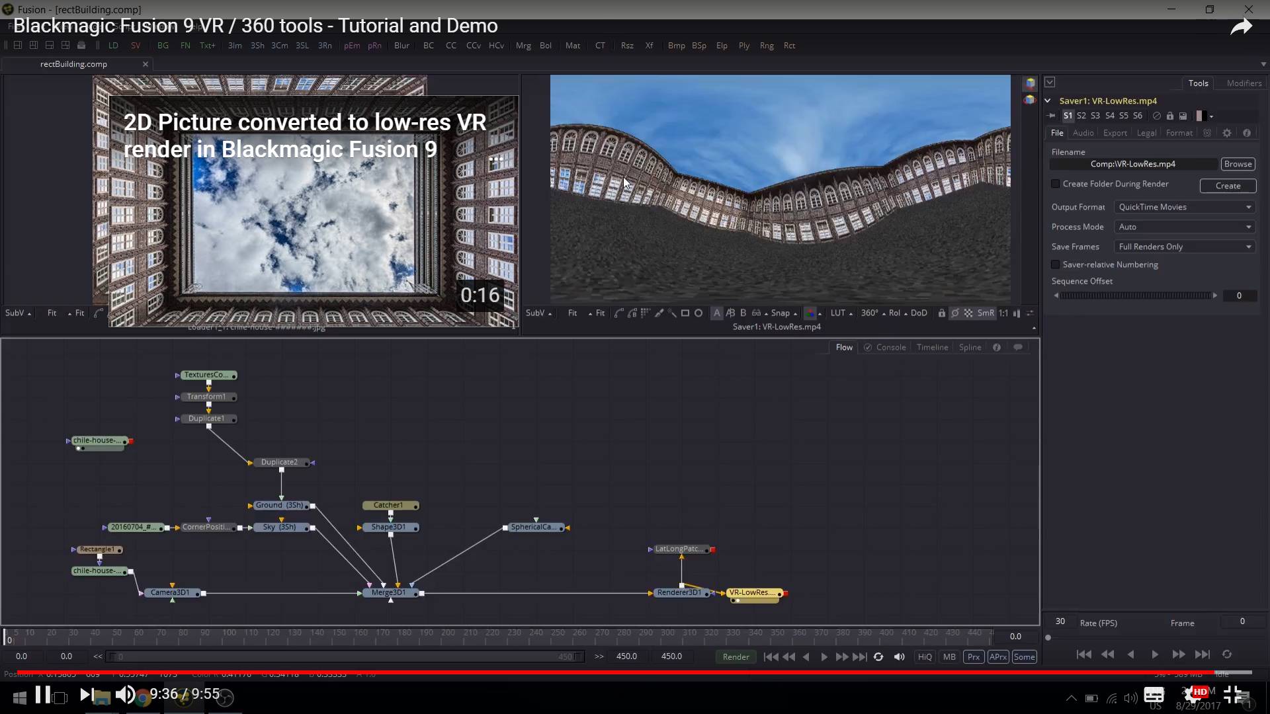Click the lock icon in Saver1 tool header

click(x=1169, y=116)
